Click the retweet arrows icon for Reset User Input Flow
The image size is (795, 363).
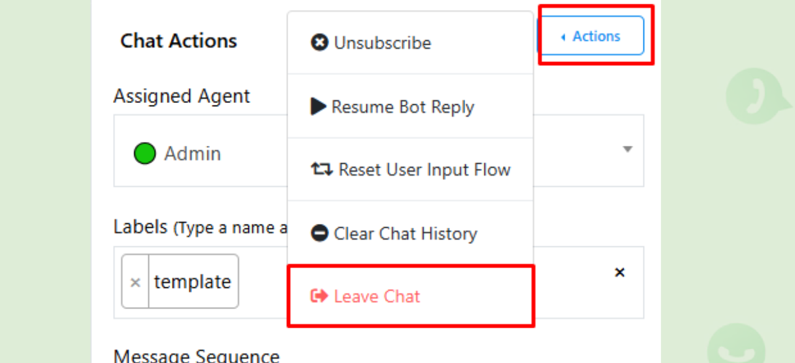click(x=322, y=169)
